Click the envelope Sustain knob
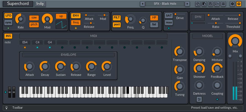The height and width of the screenshot is (112, 246). (x=61, y=66)
